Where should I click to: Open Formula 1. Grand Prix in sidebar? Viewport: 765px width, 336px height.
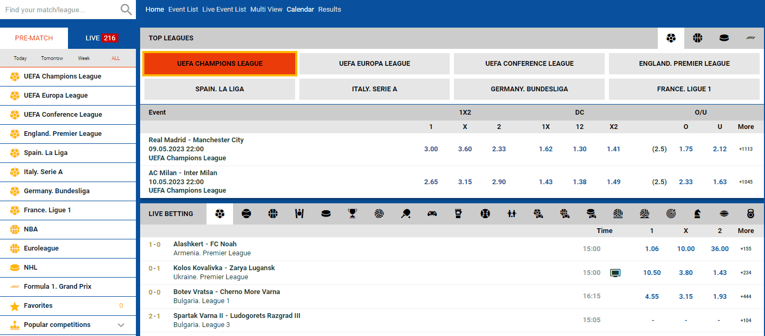(x=68, y=287)
